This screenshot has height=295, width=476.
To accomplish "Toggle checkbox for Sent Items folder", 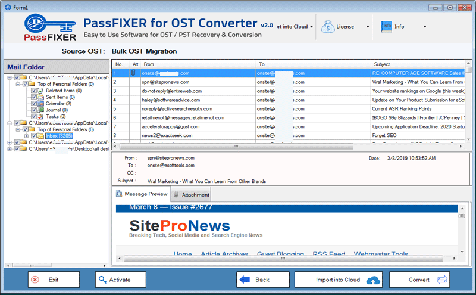I will tap(34, 97).
